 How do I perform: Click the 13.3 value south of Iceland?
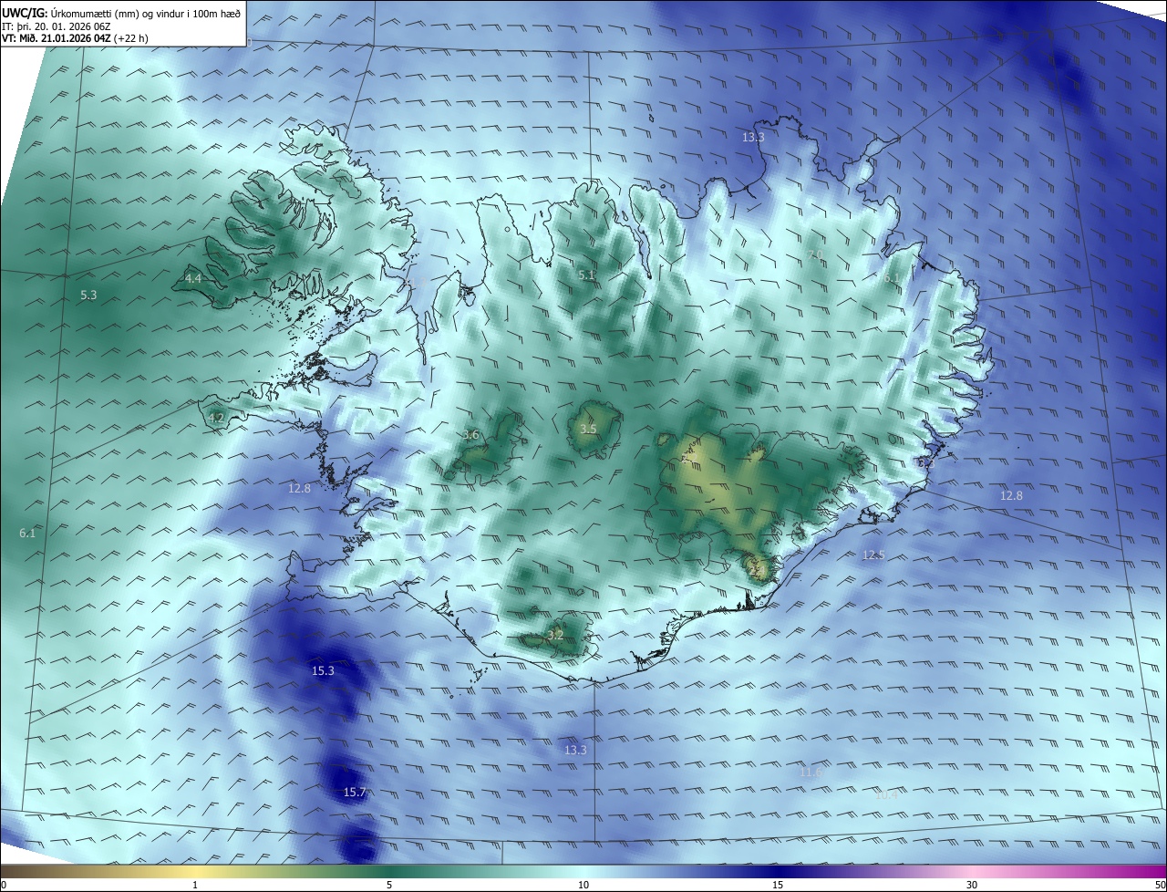click(x=575, y=750)
